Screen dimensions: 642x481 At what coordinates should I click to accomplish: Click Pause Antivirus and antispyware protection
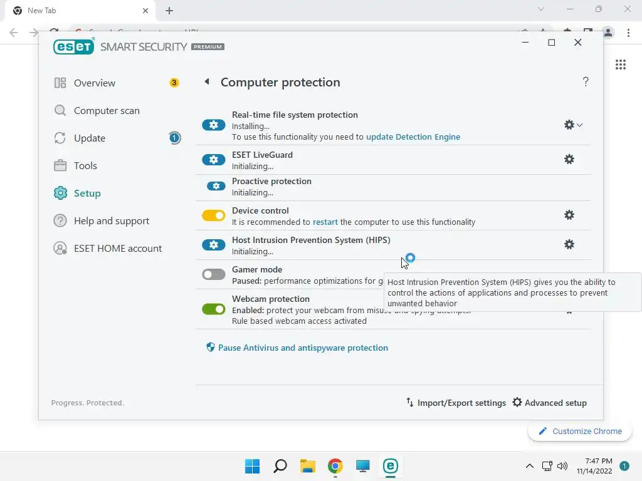coord(303,348)
